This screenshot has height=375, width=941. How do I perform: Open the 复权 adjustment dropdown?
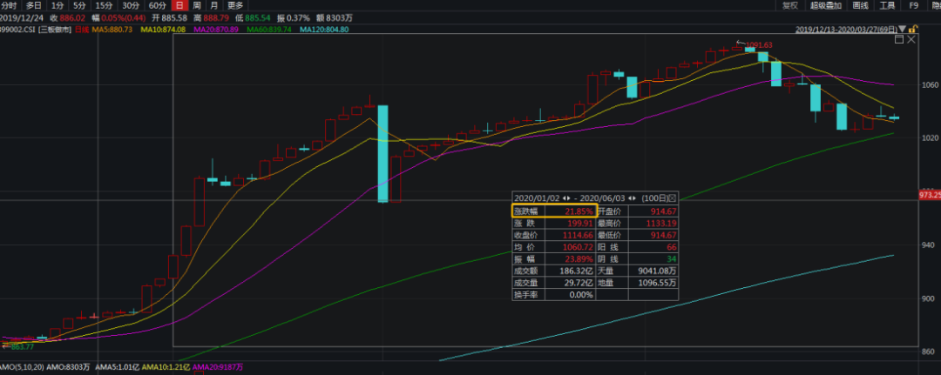[789, 5]
